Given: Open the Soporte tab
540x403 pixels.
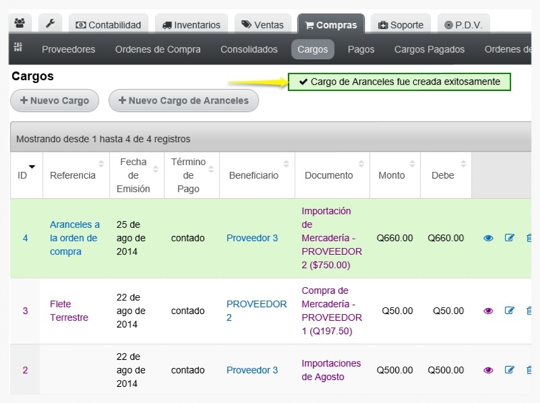Looking at the screenshot, I should 401,24.
